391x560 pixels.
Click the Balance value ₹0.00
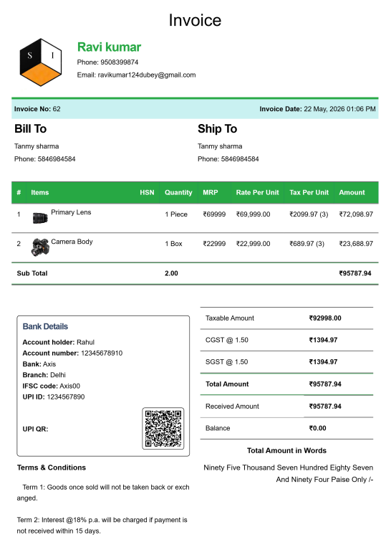pos(317,428)
